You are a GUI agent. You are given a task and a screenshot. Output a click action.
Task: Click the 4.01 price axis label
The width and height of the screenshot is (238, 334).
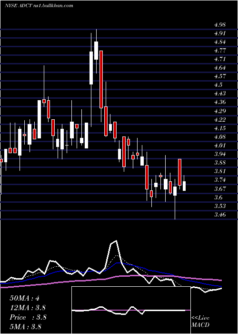219,146
